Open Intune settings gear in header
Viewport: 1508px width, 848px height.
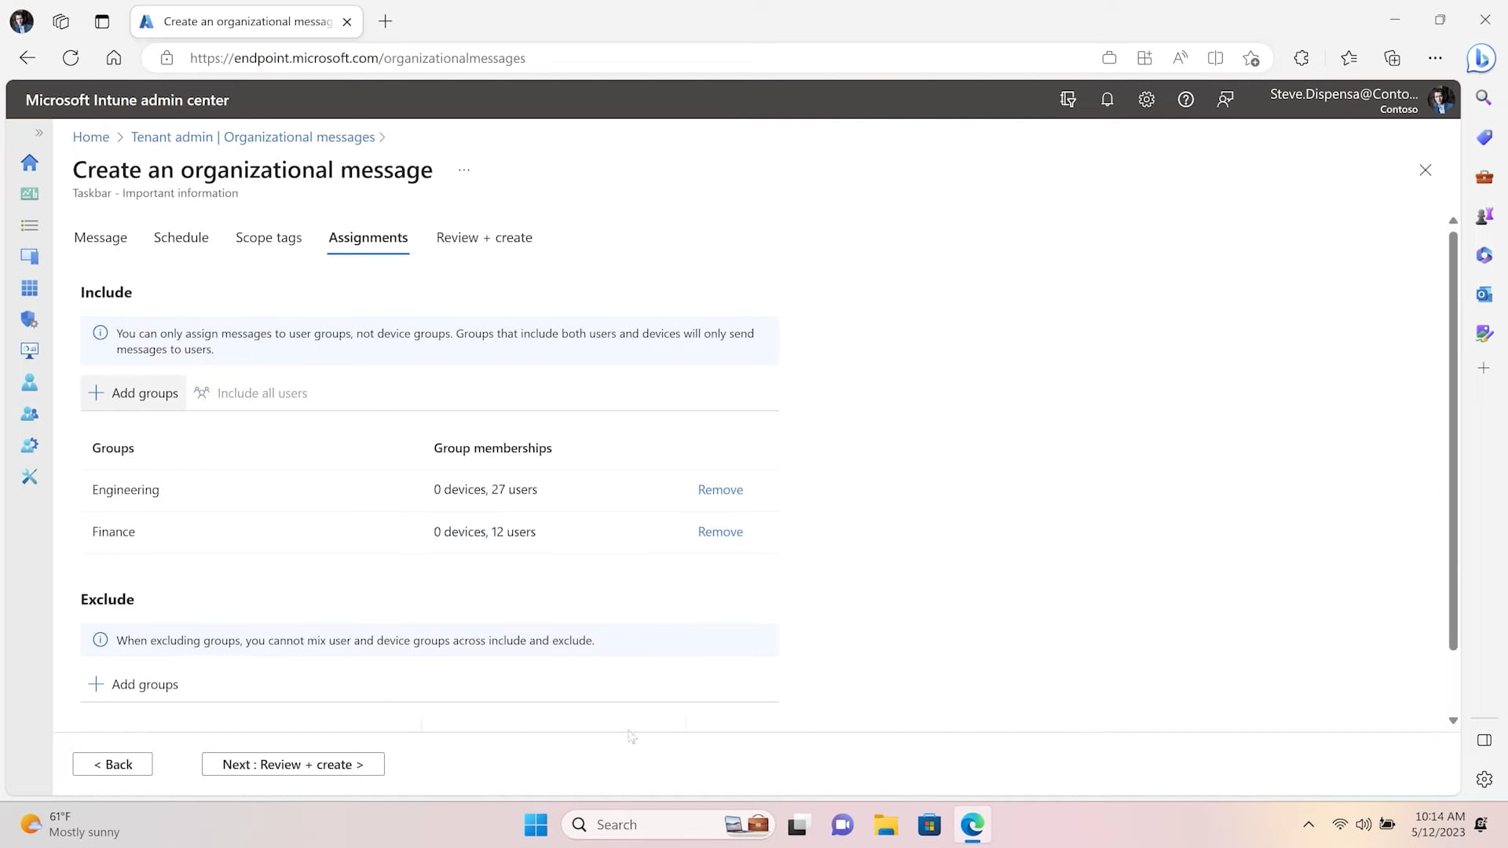pyautogui.click(x=1146, y=100)
